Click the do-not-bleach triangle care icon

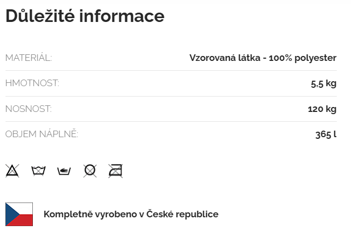tap(12, 171)
